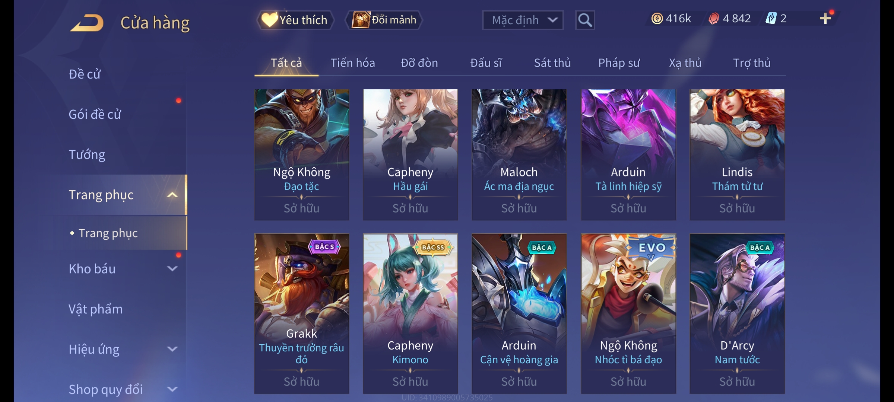Viewport: 894px width, 402px height.
Task: Select the Pháp sư tab
Action: click(619, 63)
